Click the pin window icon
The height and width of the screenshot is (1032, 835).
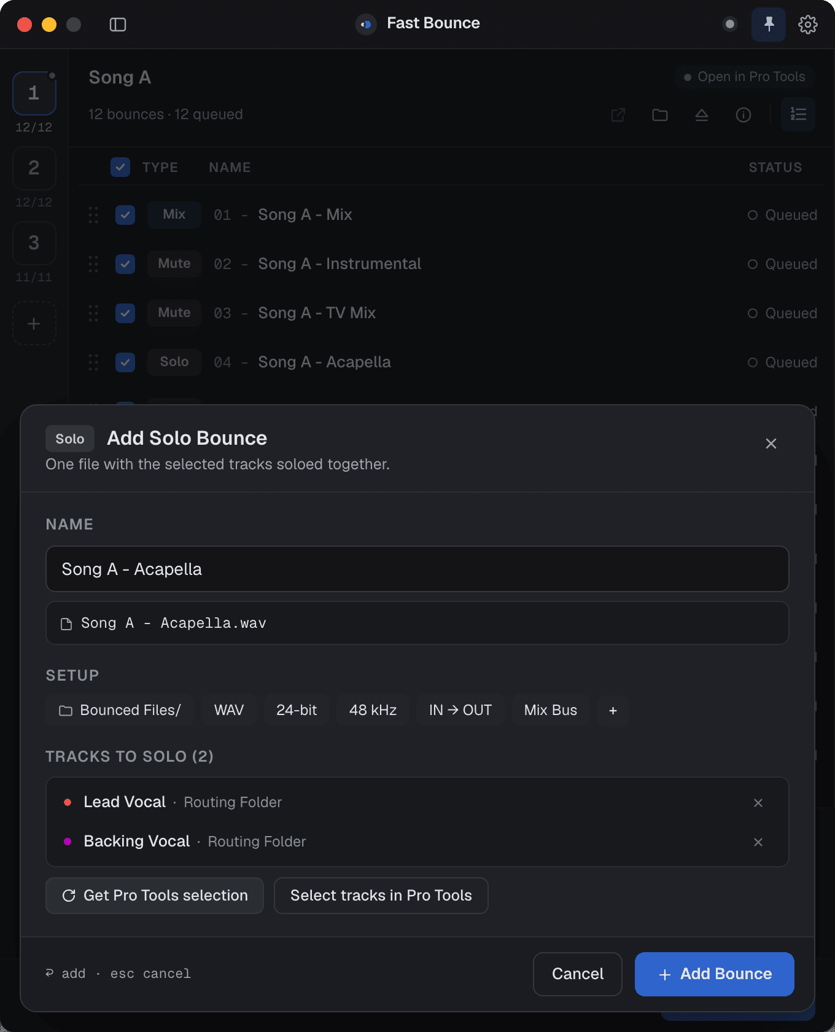tap(769, 25)
